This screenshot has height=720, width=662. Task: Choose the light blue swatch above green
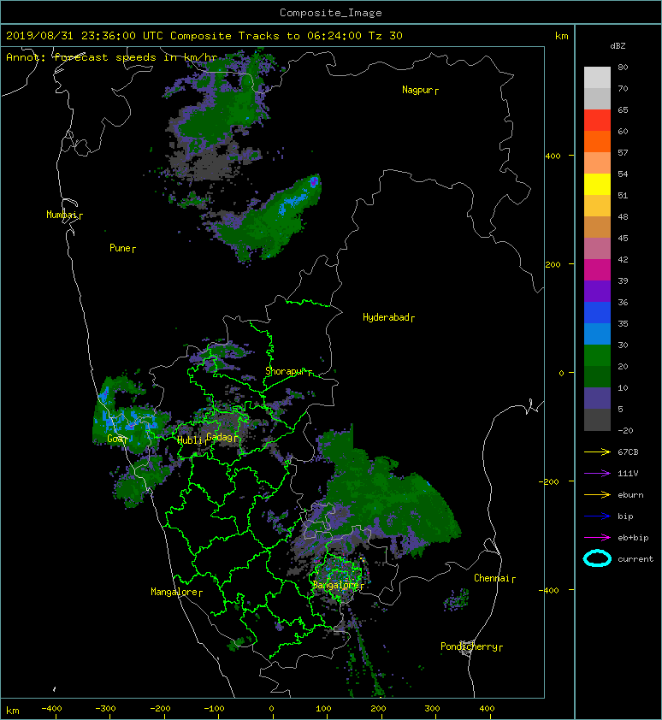pos(597,333)
